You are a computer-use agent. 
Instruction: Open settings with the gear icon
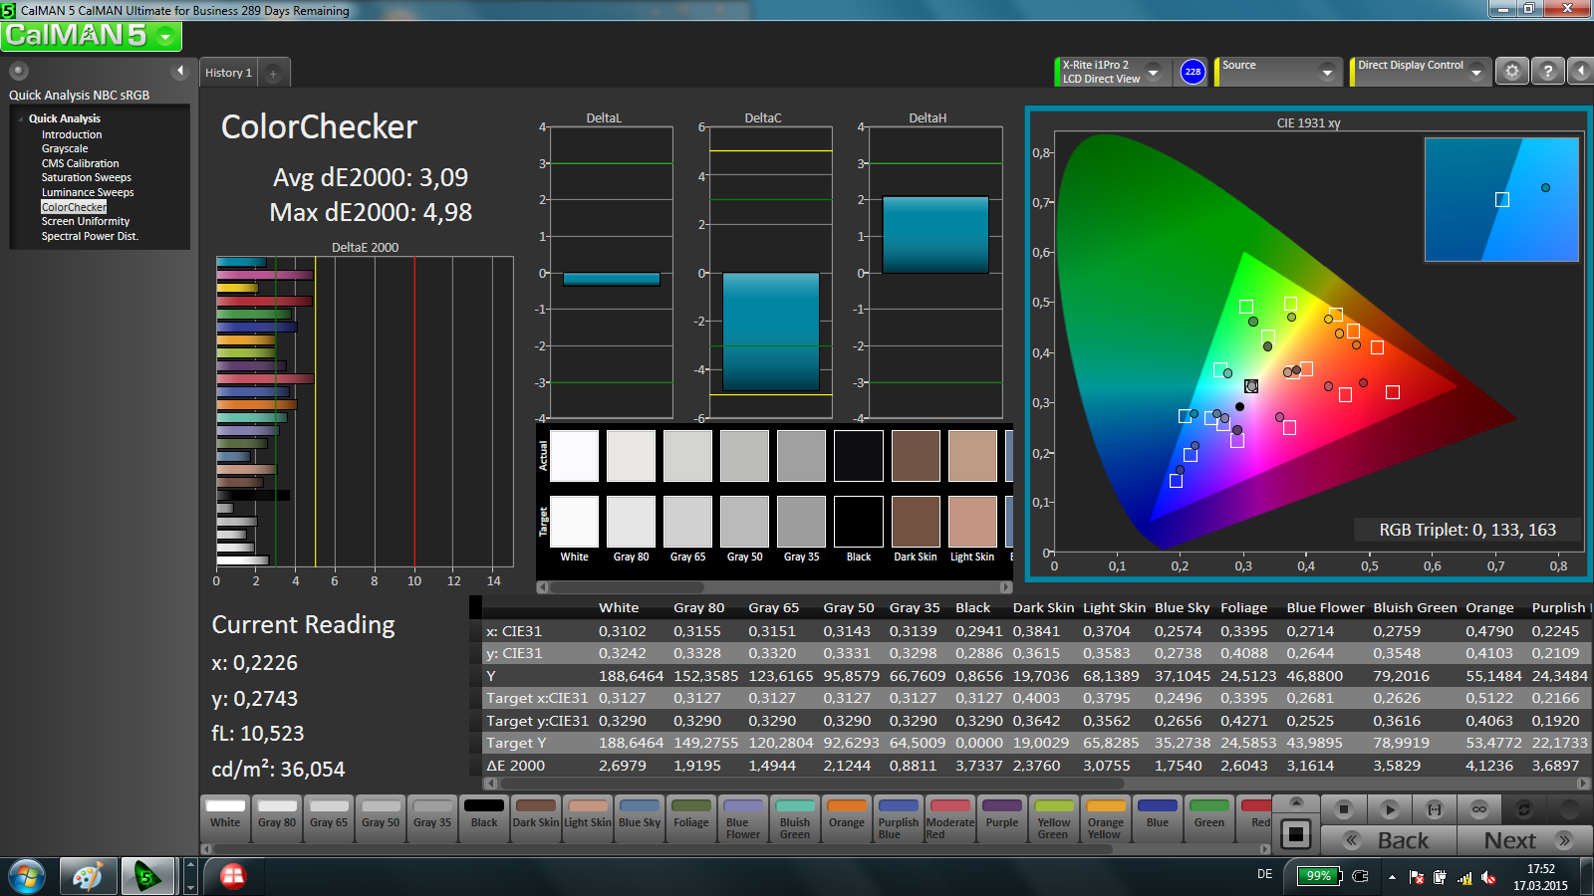coord(1512,72)
